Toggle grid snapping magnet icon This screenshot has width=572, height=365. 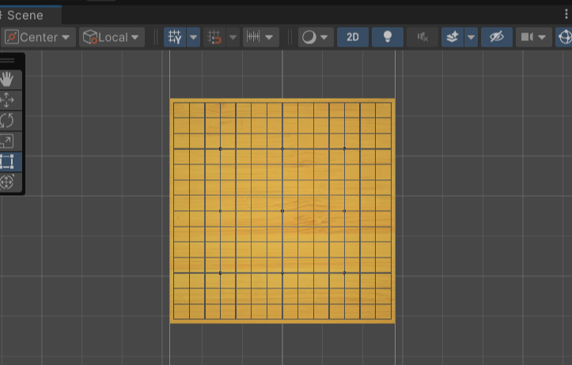point(214,37)
